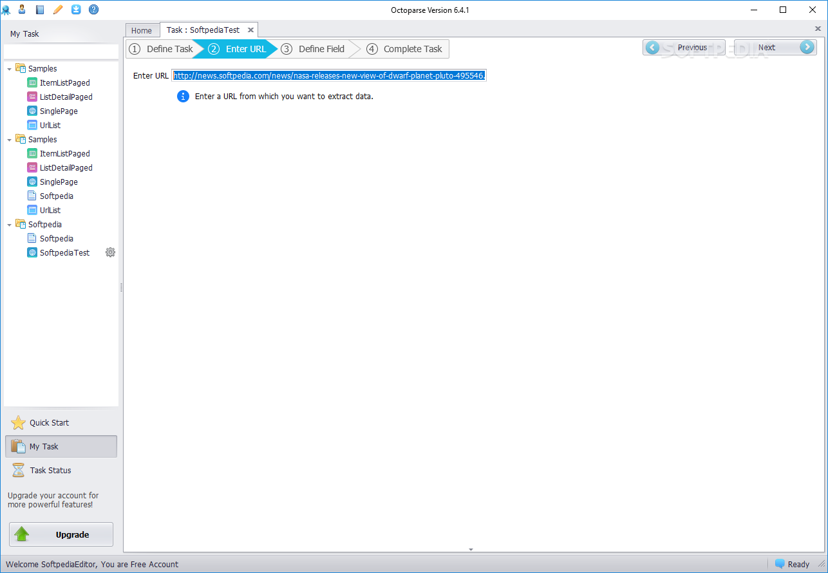
Task: Click the green arrow icon on Upgrade
Action: (23, 534)
